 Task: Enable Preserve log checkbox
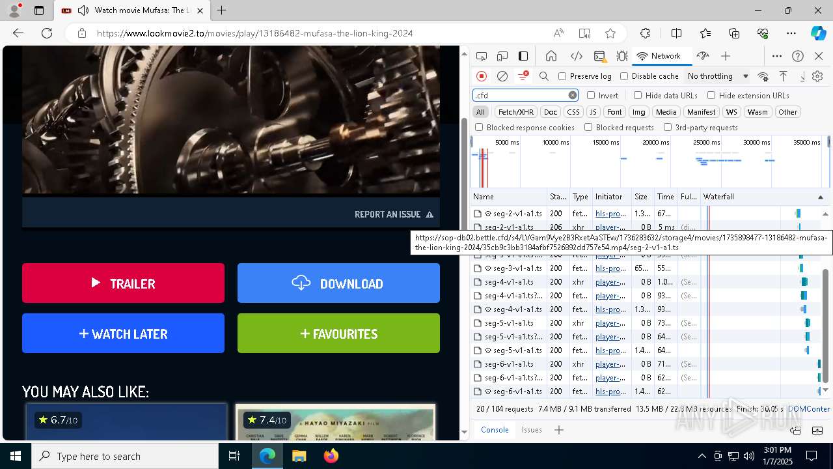click(x=562, y=76)
